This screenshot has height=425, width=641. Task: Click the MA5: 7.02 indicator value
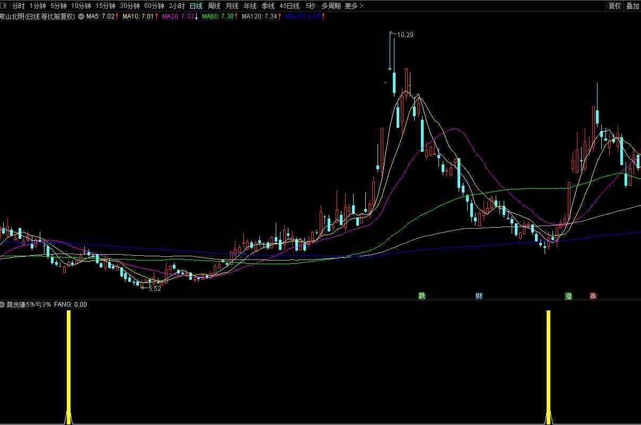click(x=100, y=16)
